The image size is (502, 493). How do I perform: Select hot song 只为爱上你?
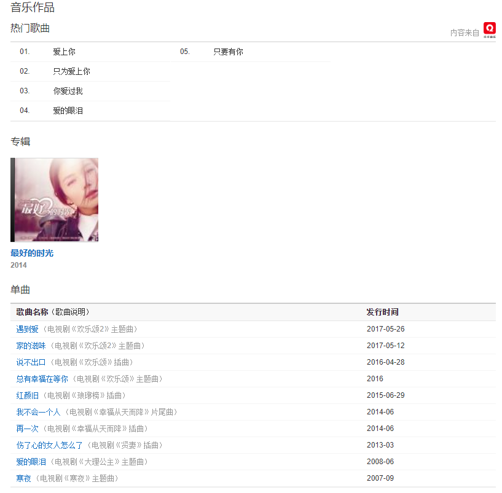pos(71,71)
